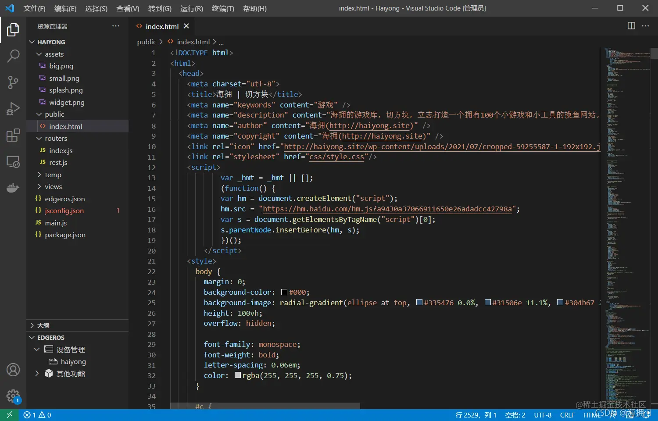This screenshot has height=421, width=658.
Task: Select the haiyong device entry
Action: click(73, 362)
